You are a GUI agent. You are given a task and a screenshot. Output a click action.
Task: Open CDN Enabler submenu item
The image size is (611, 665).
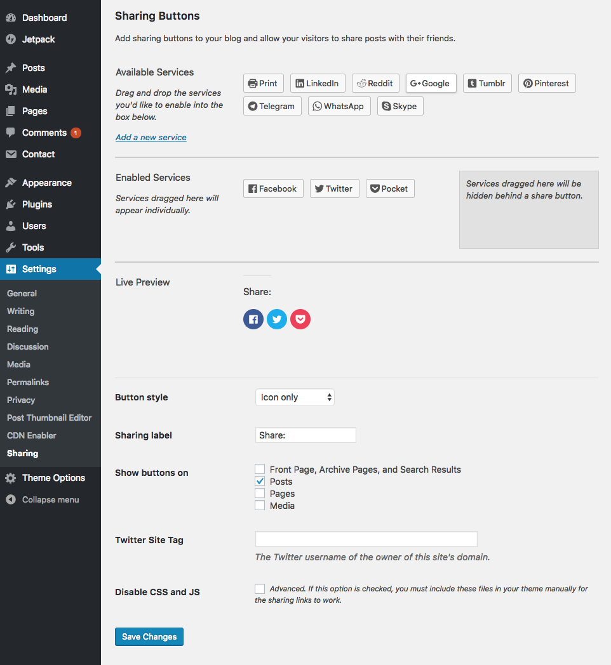coord(31,436)
